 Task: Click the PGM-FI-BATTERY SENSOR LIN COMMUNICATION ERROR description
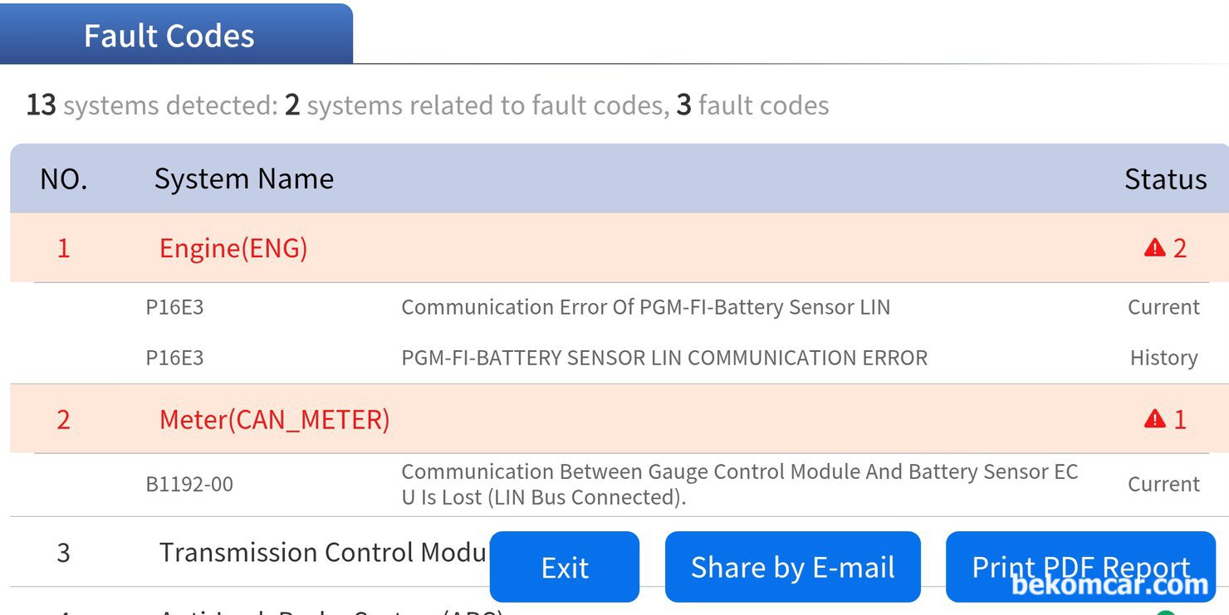pyautogui.click(x=664, y=358)
